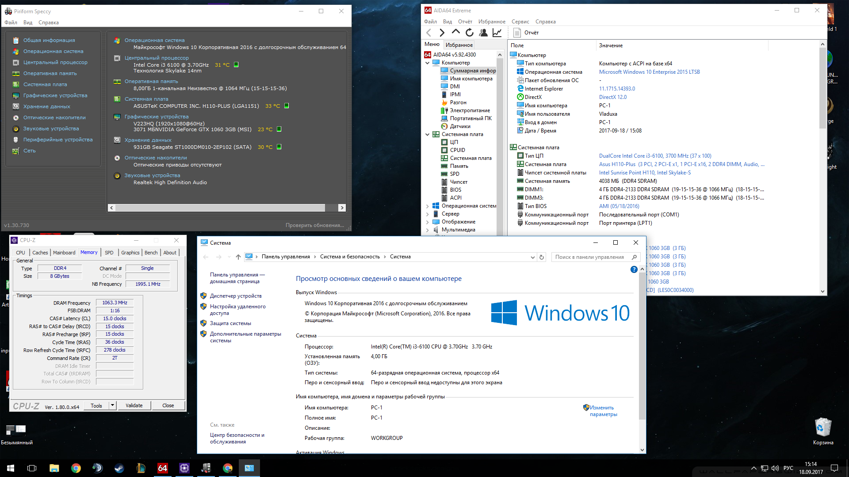This screenshot has width=849, height=477.
Task: Collapse Системная плата tree node in AIDA64
Action: pyautogui.click(x=428, y=134)
